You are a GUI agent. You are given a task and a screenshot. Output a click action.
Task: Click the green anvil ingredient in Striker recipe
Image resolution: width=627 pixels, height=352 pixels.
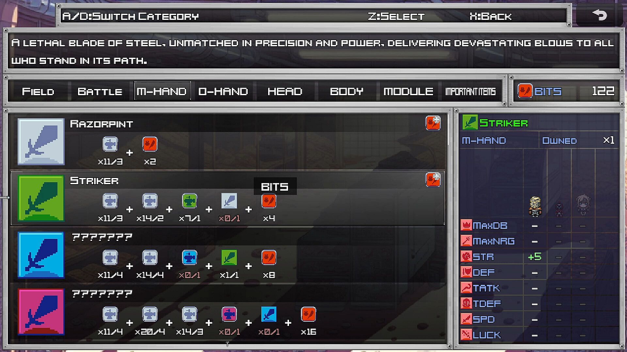click(x=189, y=201)
